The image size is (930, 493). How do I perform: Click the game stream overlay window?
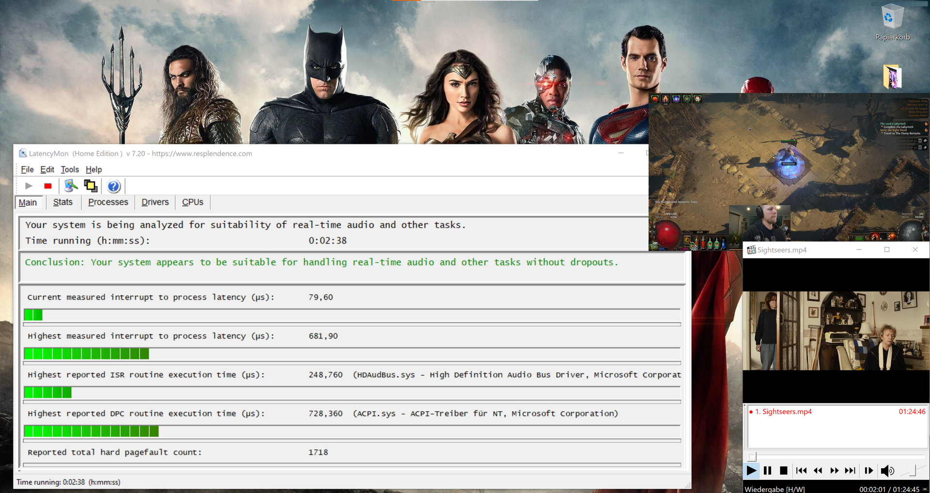tap(789, 172)
